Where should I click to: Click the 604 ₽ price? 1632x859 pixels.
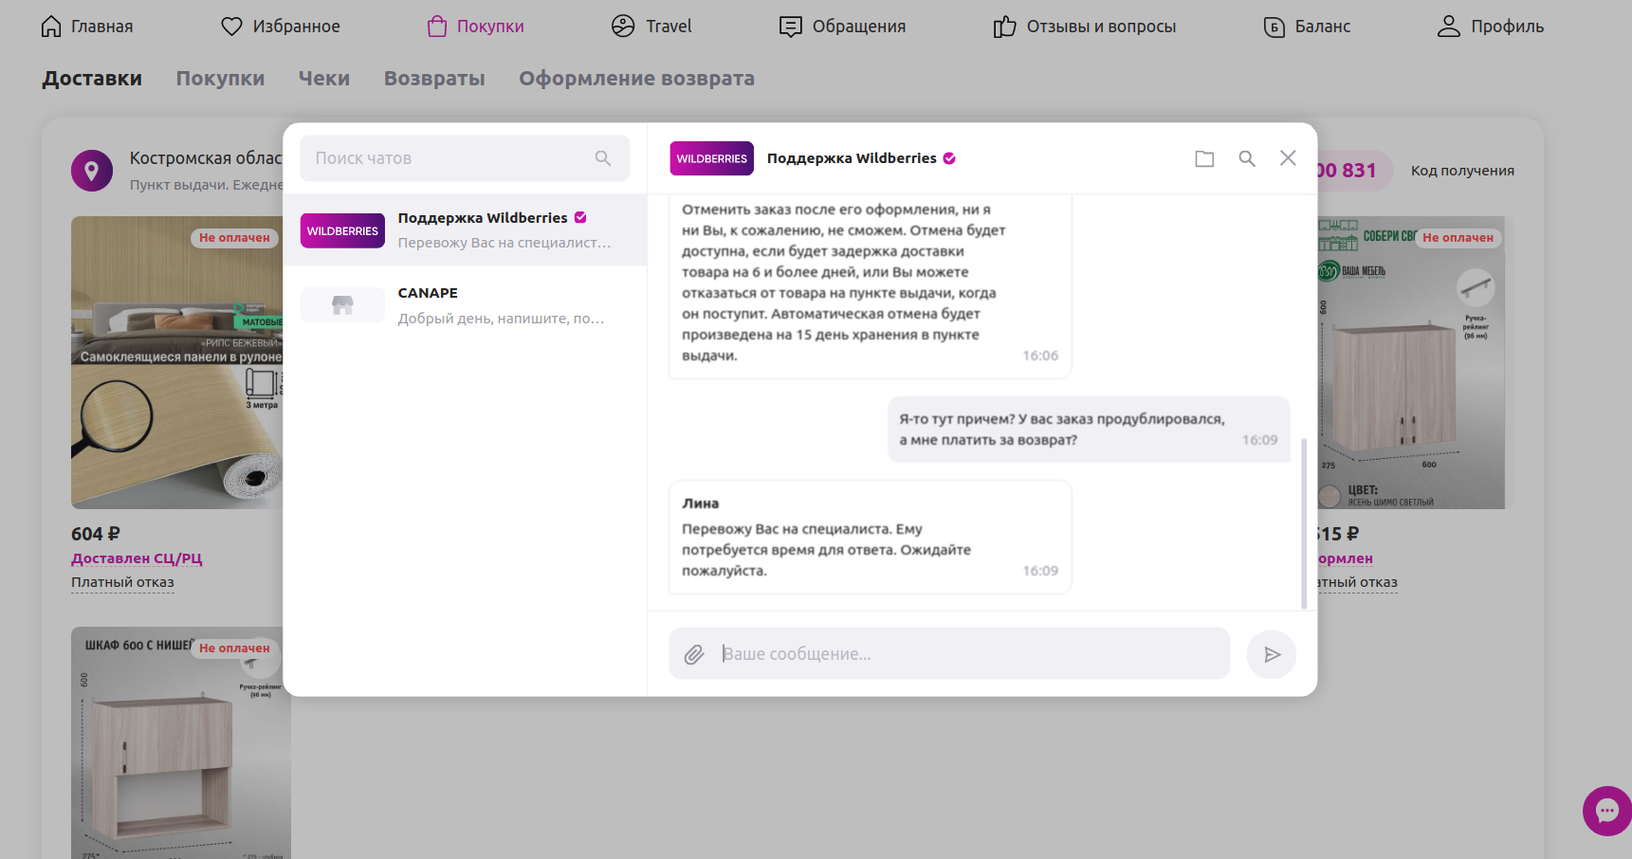coord(96,534)
